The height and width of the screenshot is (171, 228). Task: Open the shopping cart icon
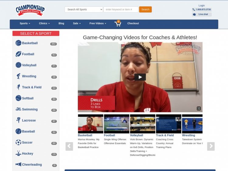click(117, 24)
